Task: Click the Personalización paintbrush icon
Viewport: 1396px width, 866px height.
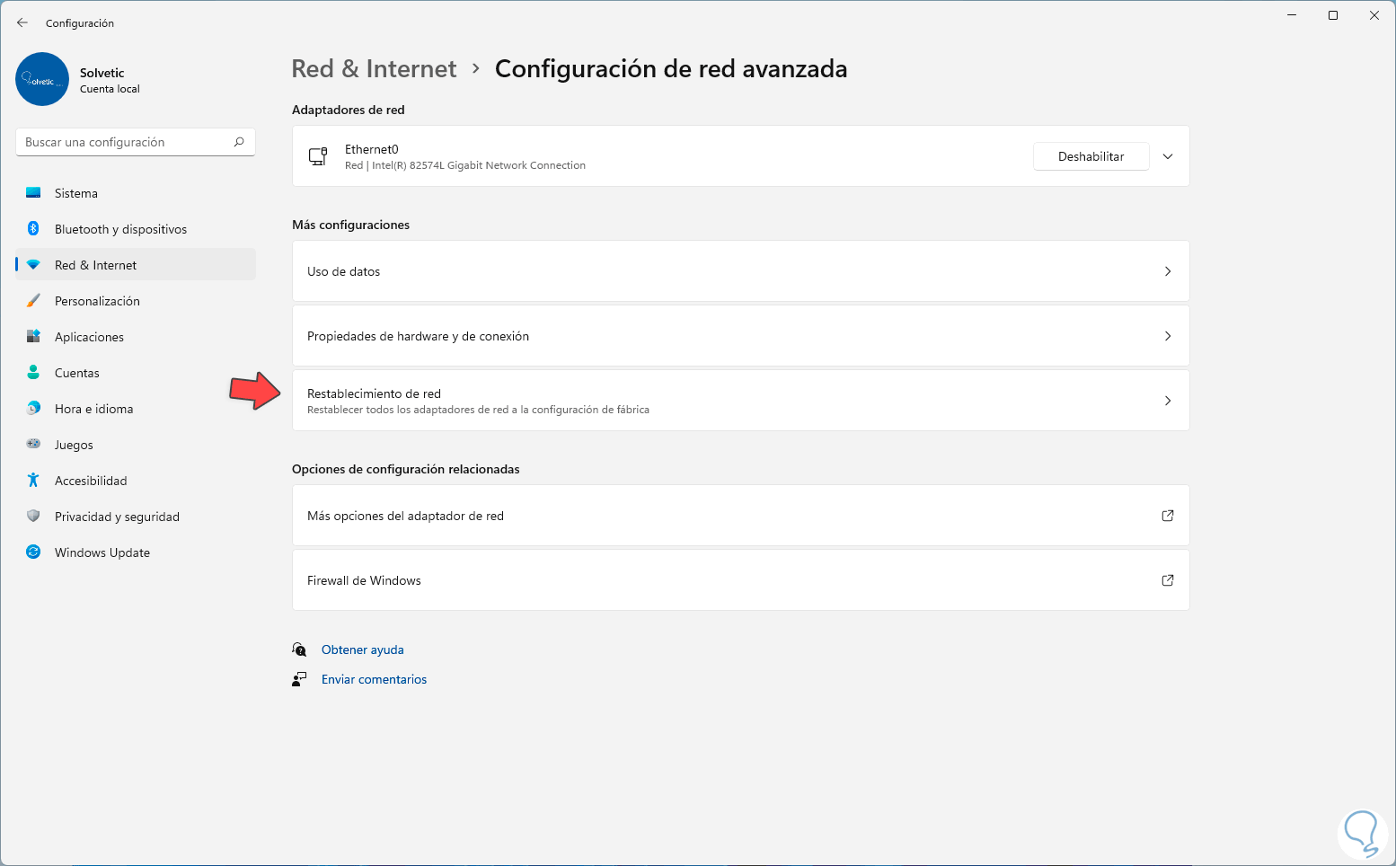Action: pyautogui.click(x=33, y=301)
